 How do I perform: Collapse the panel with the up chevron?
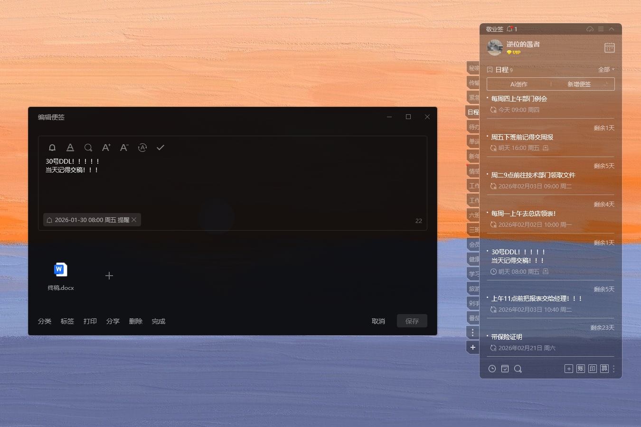(612, 29)
